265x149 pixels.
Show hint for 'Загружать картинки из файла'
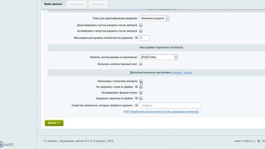[x=136, y=98]
